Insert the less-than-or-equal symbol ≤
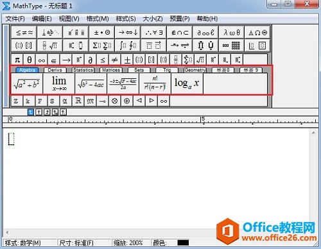 tap(103, 60)
